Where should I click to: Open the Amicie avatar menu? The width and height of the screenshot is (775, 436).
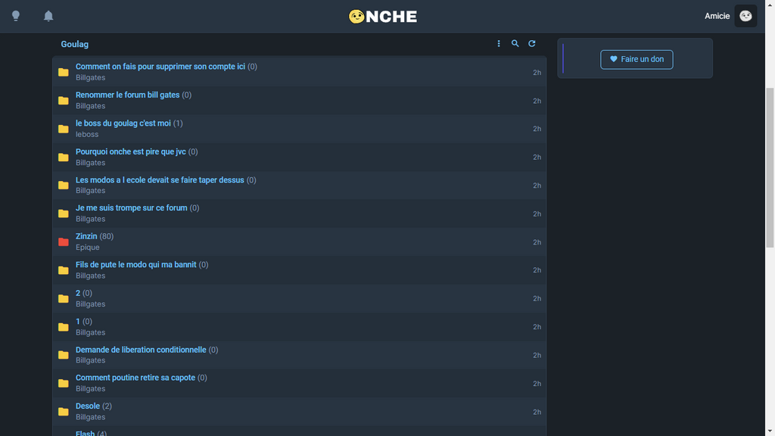pyautogui.click(x=745, y=16)
